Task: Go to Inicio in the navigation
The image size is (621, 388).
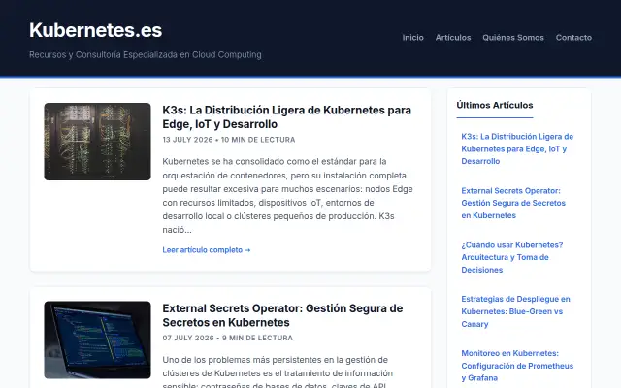Action: (412, 38)
